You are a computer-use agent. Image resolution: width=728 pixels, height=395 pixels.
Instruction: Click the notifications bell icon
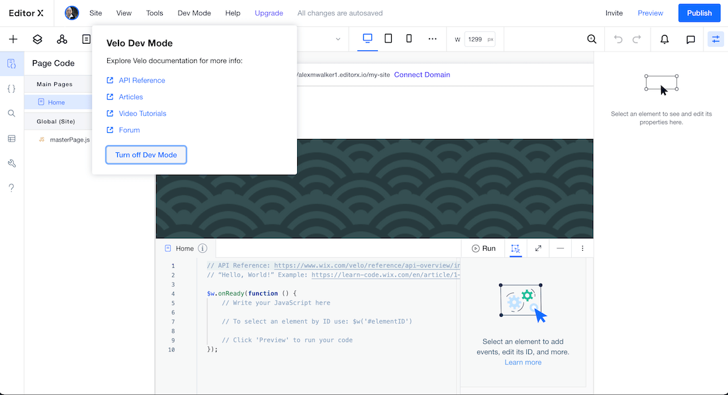(x=664, y=39)
